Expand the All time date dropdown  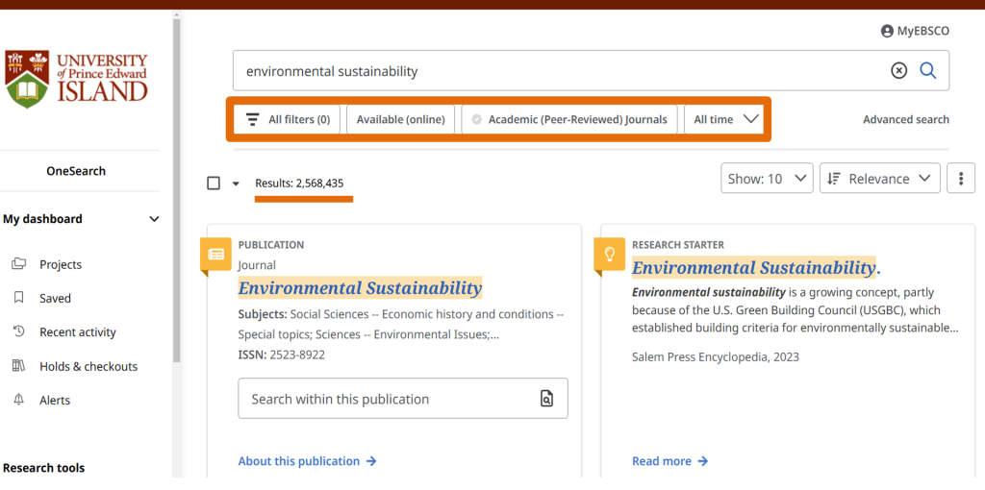(724, 119)
